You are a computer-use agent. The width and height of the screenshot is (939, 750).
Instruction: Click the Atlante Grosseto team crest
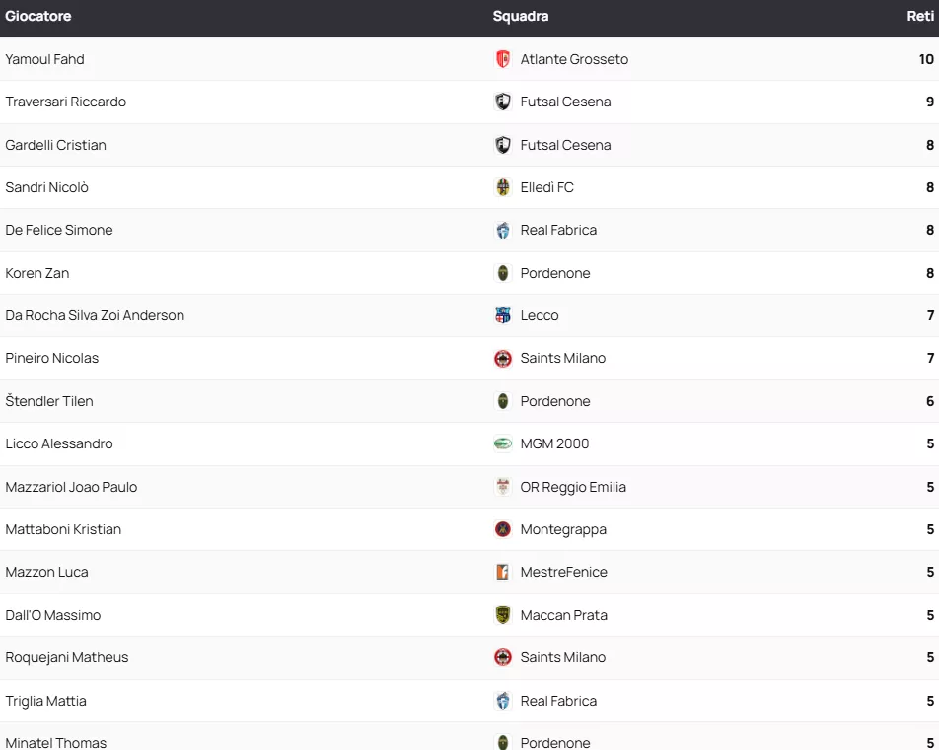503,59
